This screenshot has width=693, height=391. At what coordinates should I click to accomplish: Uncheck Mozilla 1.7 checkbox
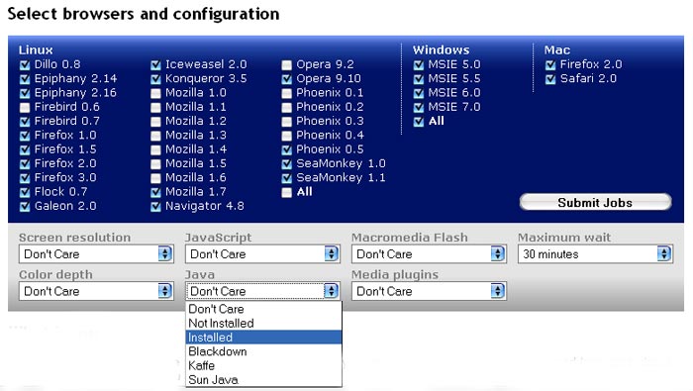(155, 193)
